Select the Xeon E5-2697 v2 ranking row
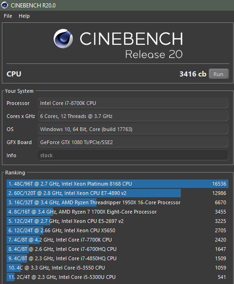Image resolution: width=234 pixels, height=284 pixels. coord(117,221)
